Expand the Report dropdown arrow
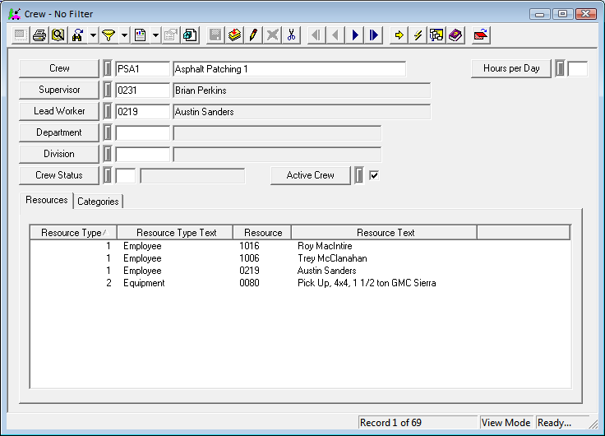605x436 pixels. coord(155,35)
